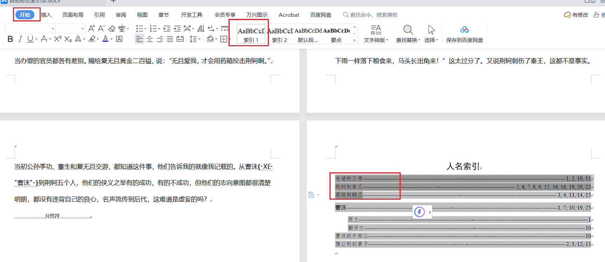Click the Bold formatting icon

(10, 39)
